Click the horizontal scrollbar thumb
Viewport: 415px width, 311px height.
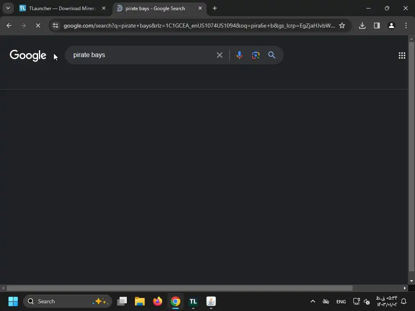tap(180, 288)
